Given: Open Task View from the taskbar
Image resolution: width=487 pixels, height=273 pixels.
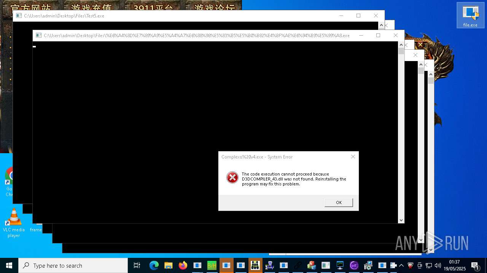Looking at the screenshot, I should [x=137, y=265].
